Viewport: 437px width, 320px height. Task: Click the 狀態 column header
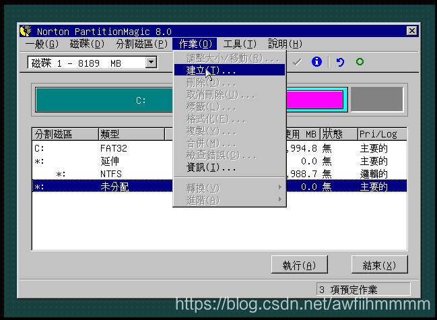point(339,134)
